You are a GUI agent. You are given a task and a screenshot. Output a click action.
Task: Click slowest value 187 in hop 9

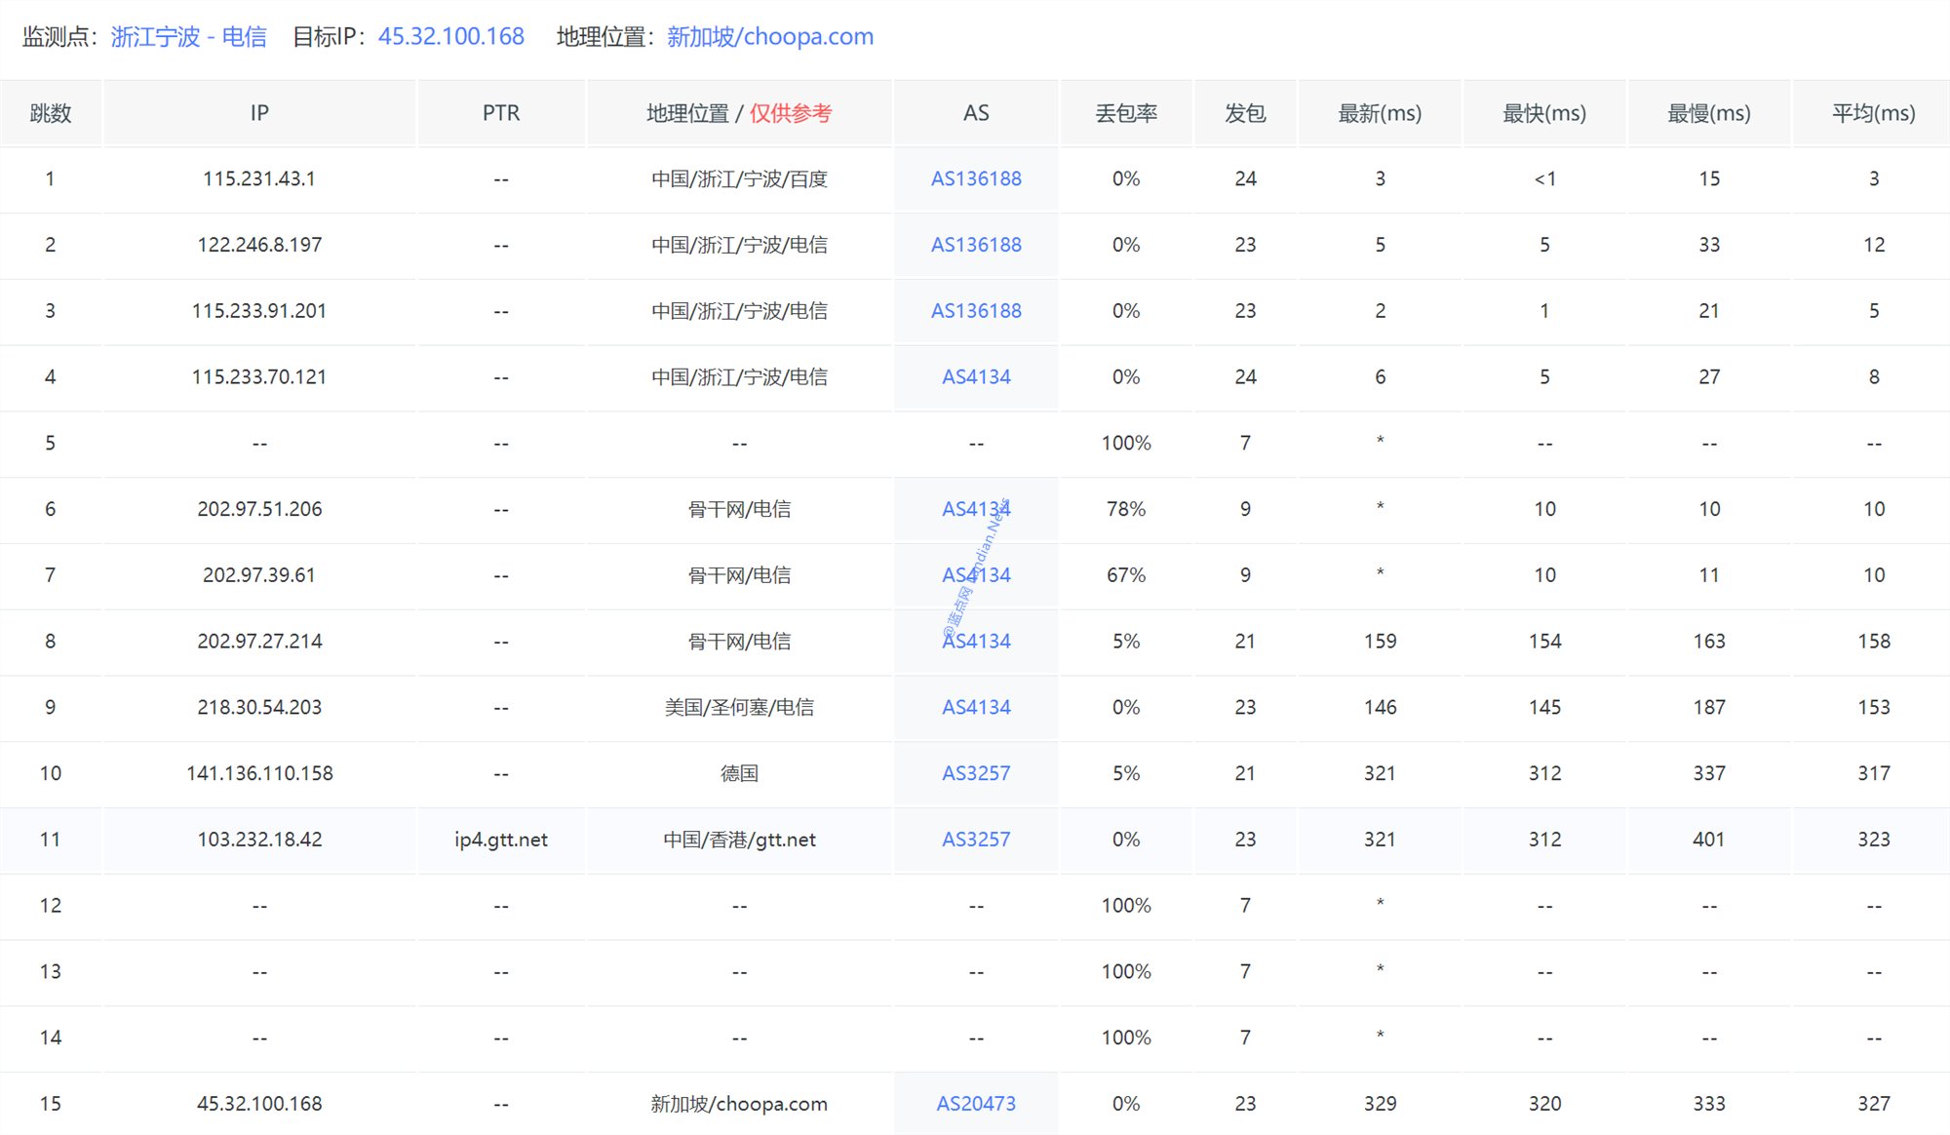(1709, 708)
